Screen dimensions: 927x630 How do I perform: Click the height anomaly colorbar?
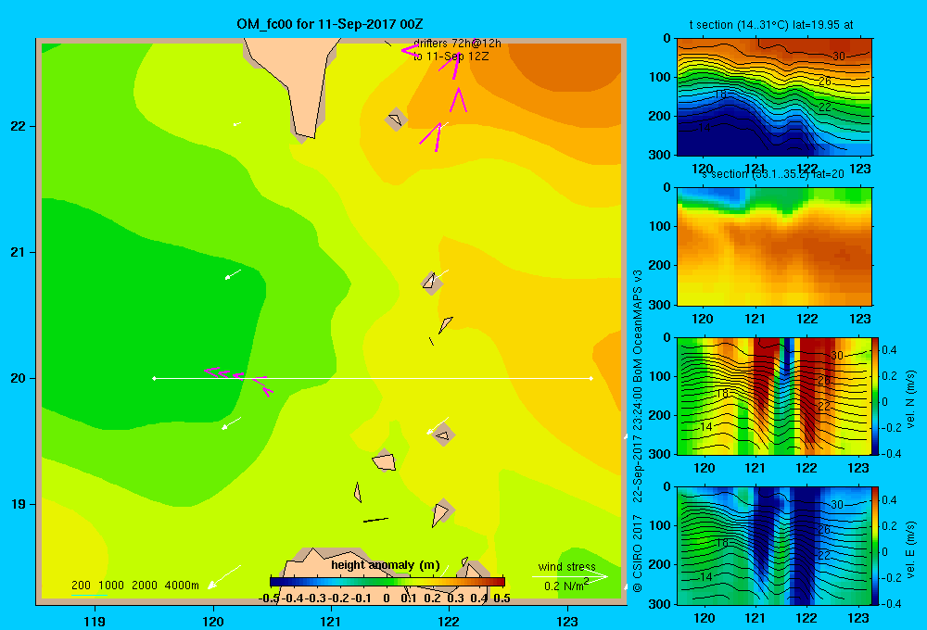387,581
